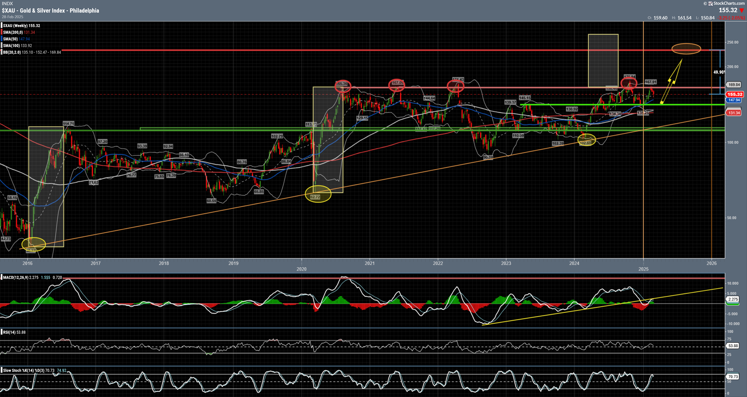The width and height of the screenshot is (747, 397).
Task: Click the yellow upward arrow annotation
Action: [x=672, y=81]
